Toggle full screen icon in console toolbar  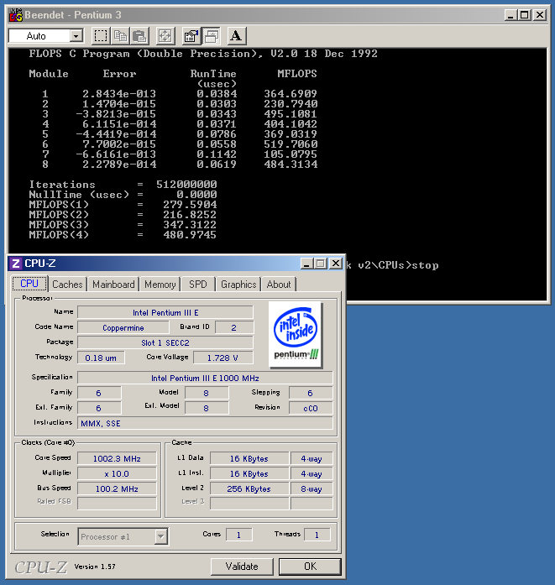(165, 36)
